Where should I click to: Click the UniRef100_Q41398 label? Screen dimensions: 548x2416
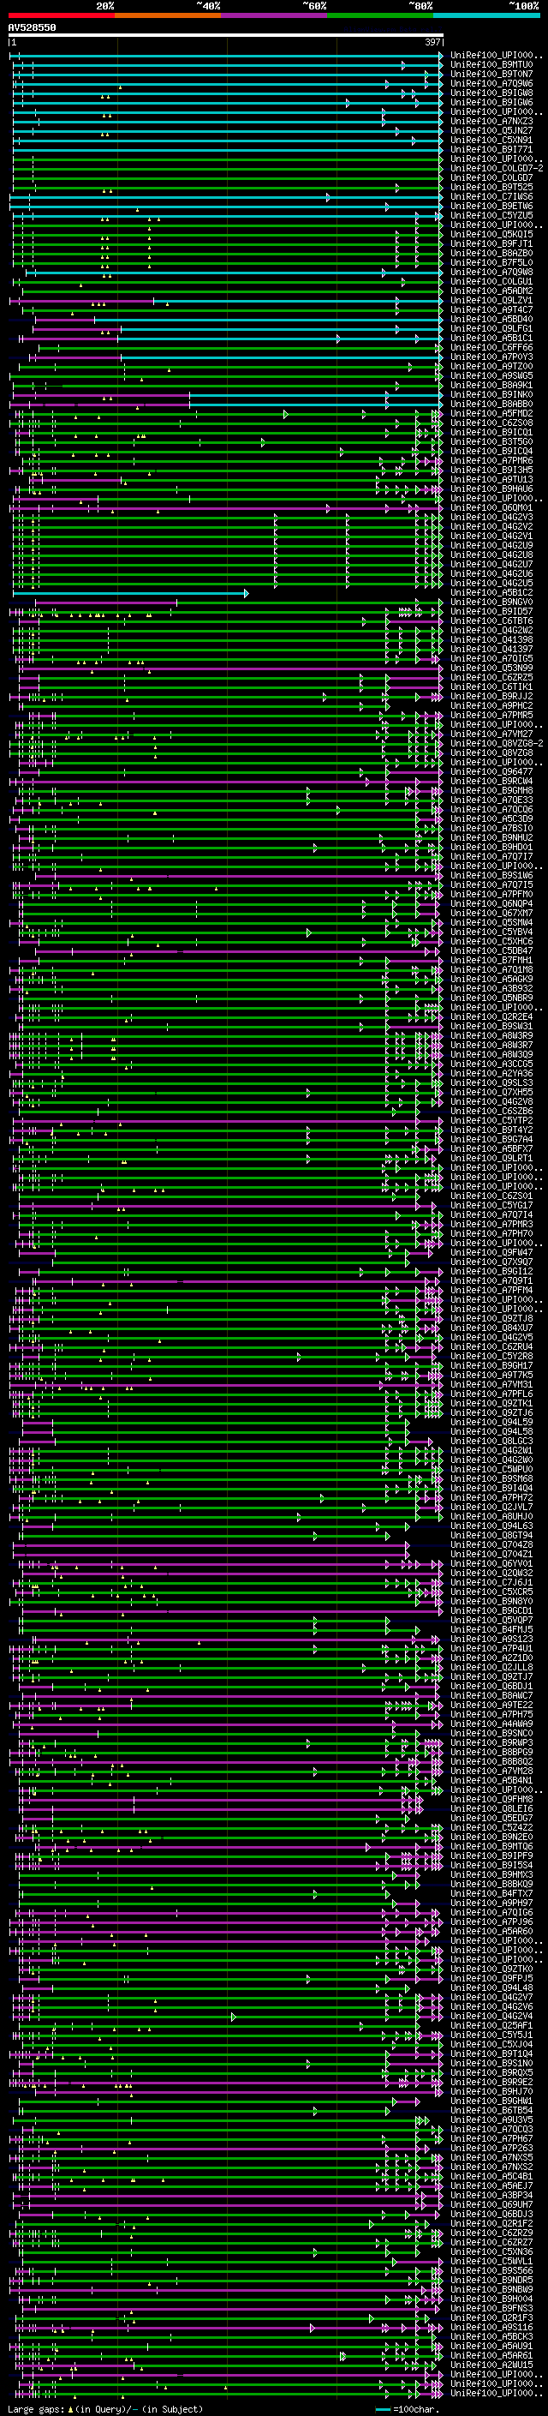[x=491, y=639]
